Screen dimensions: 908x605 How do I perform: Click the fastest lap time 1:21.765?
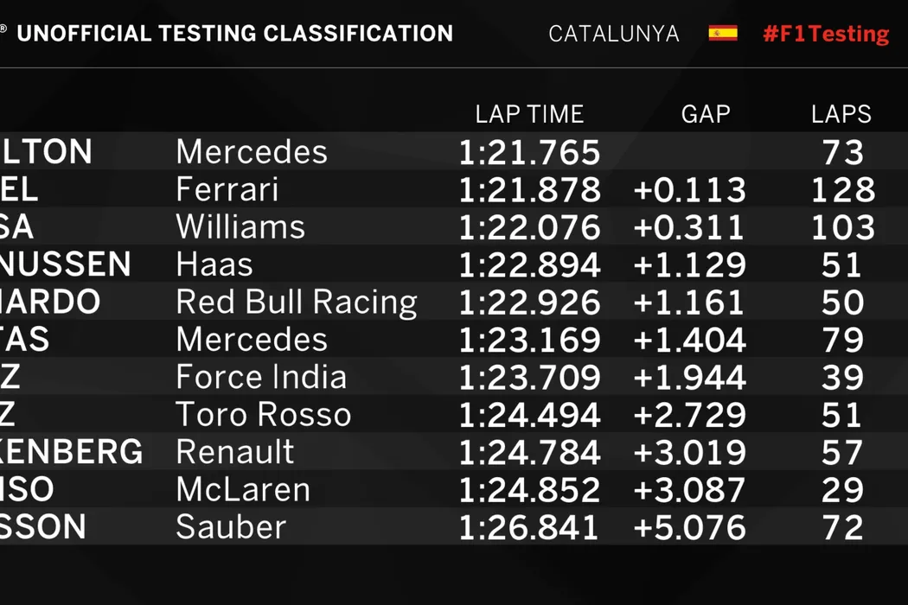point(529,153)
